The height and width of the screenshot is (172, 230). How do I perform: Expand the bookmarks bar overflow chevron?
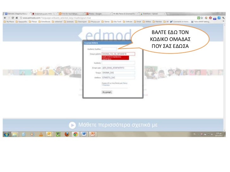click(223, 21)
